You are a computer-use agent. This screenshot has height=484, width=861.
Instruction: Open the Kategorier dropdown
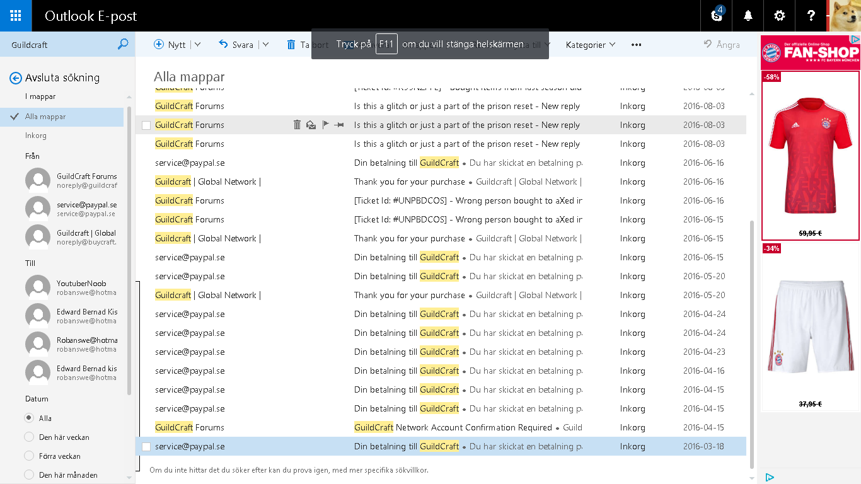(x=591, y=45)
